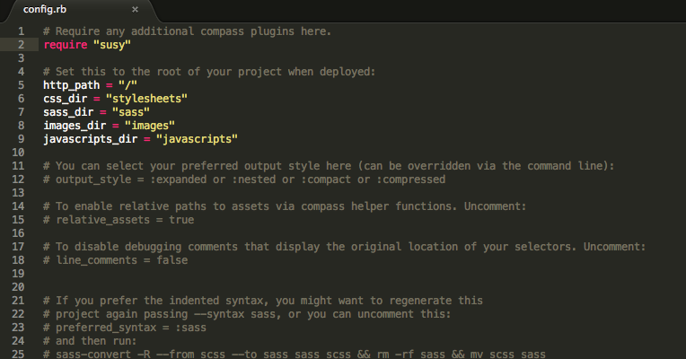Click the http_path variable
The image size is (686, 359).
[71, 85]
